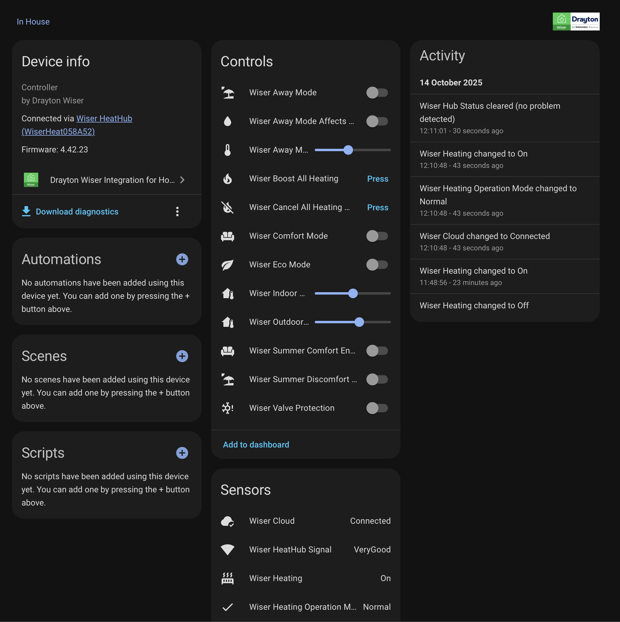620x622 pixels.
Task: Click the Wiser Away Mode beach umbrella icon
Action: [x=228, y=93]
